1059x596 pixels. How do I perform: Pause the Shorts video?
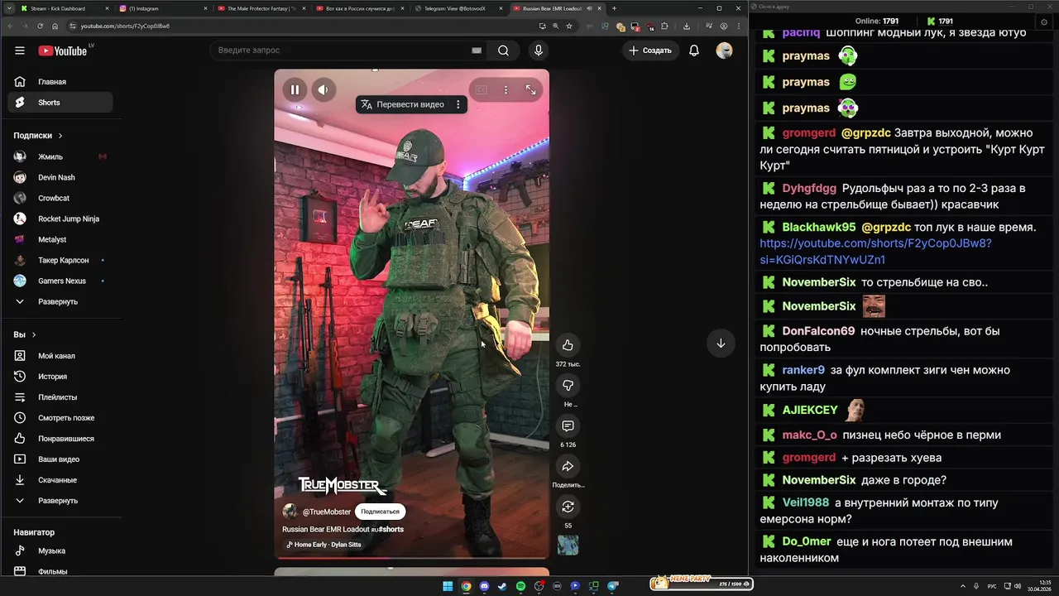pos(295,89)
